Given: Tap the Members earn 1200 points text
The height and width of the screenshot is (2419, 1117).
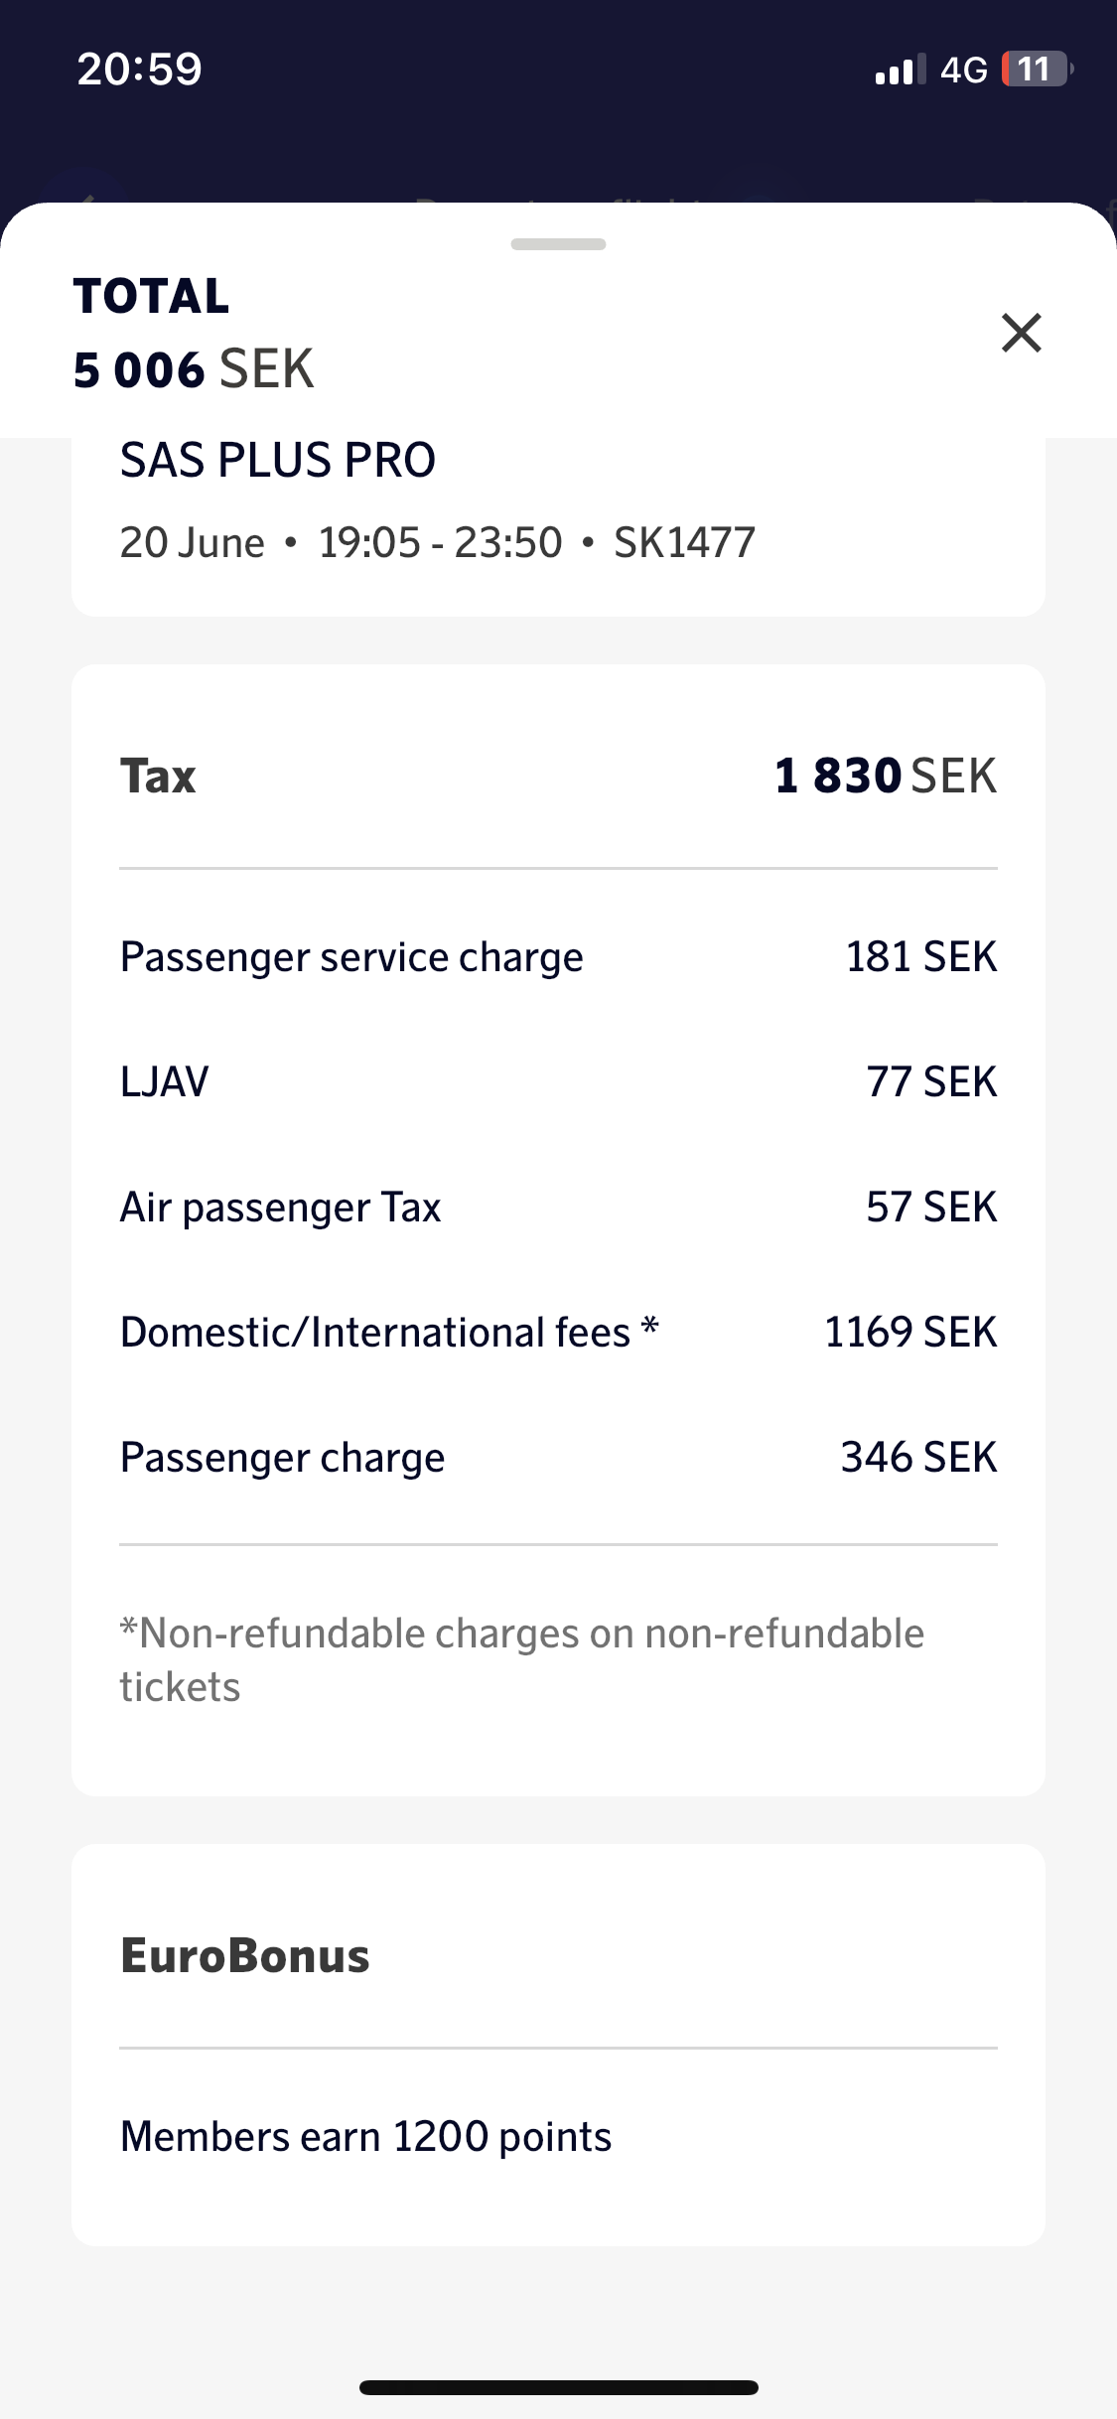Looking at the screenshot, I should 365,2137.
